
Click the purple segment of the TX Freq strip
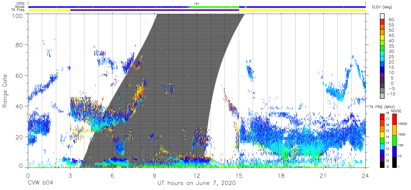click(x=155, y=10)
